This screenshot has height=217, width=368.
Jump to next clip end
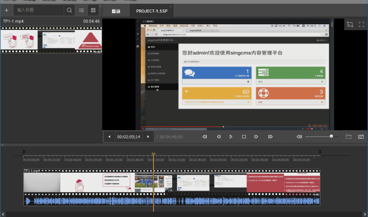click(x=270, y=136)
